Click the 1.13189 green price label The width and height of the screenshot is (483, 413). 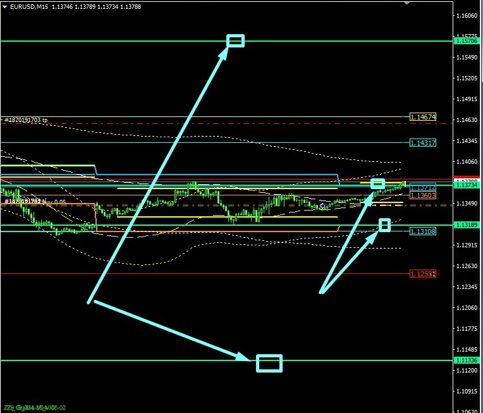point(466,225)
